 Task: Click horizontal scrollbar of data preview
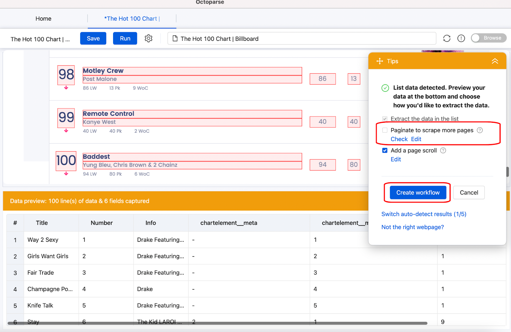[217, 323]
